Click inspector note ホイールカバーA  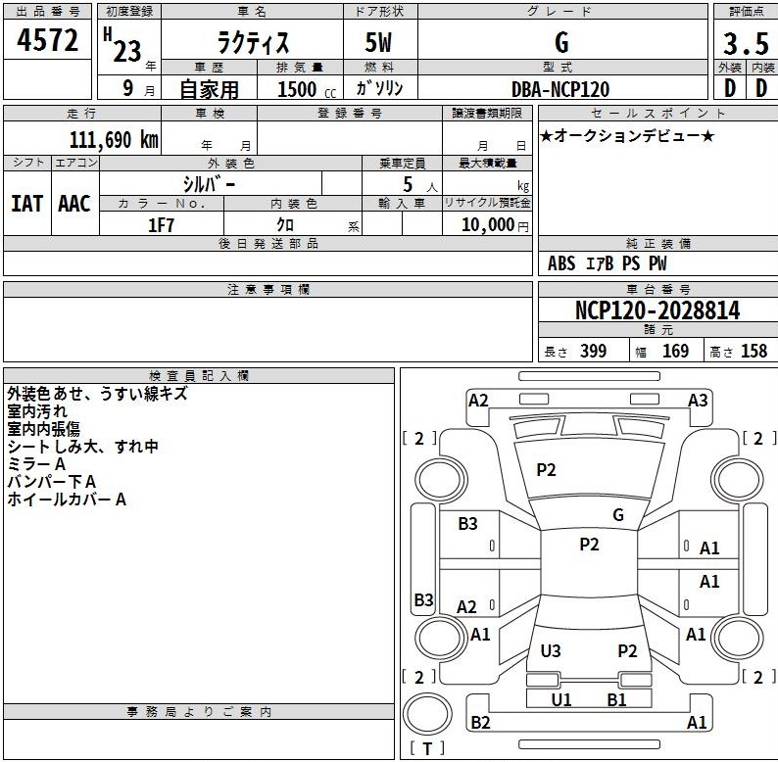point(67,500)
